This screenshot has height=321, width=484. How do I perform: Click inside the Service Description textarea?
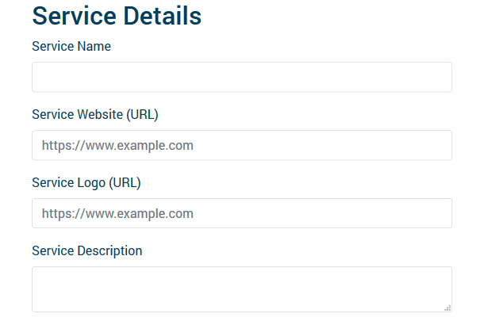pos(241,289)
